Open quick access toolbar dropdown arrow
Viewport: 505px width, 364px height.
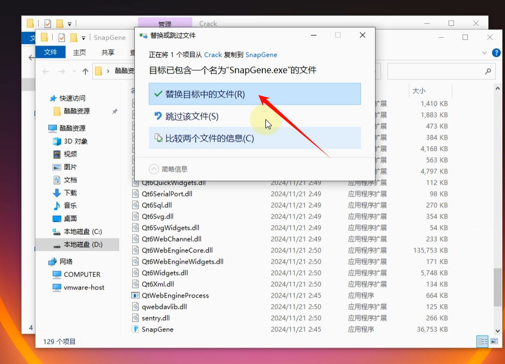click(84, 38)
